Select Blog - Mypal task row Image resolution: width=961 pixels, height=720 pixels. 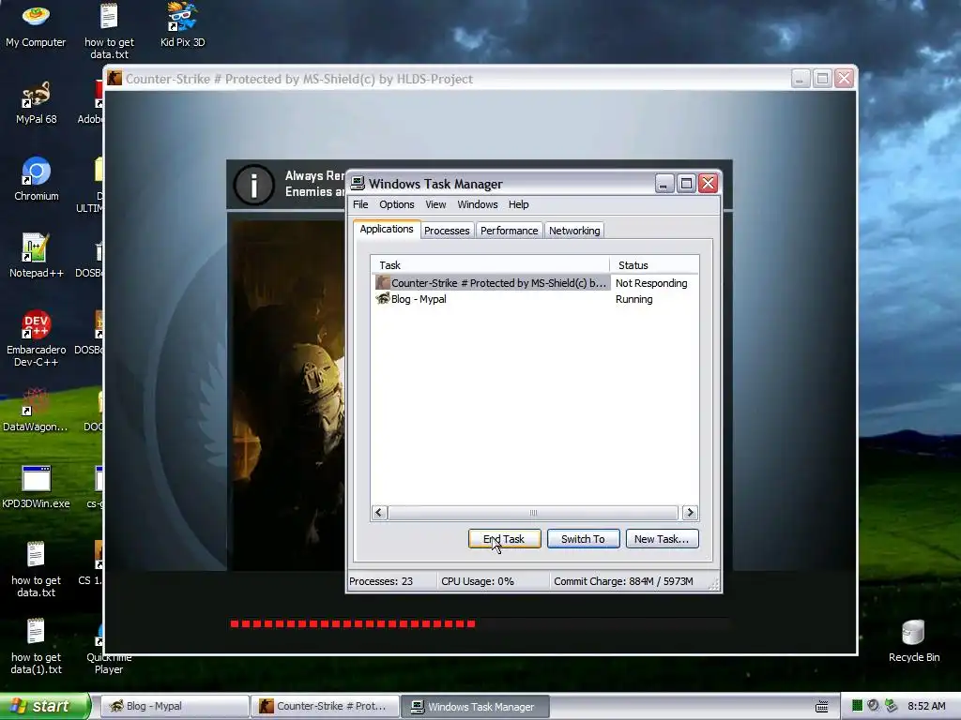(534, 299)
